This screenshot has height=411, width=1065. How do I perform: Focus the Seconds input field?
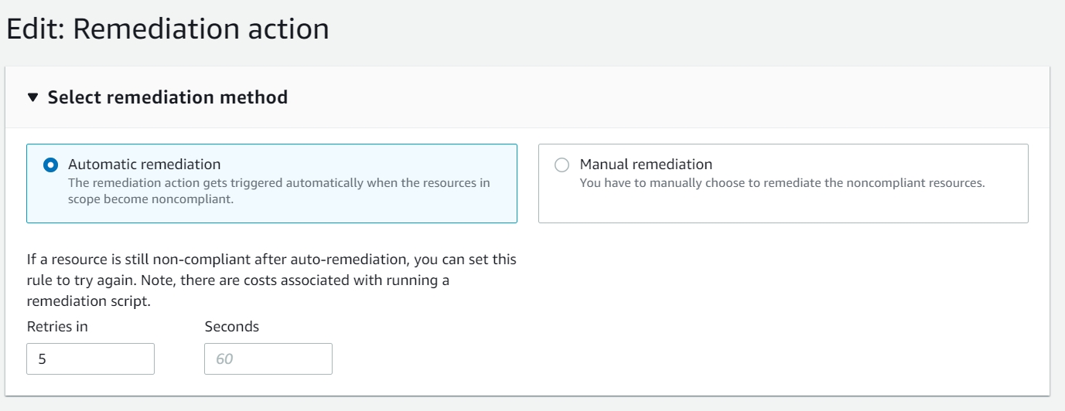(268, 359)
